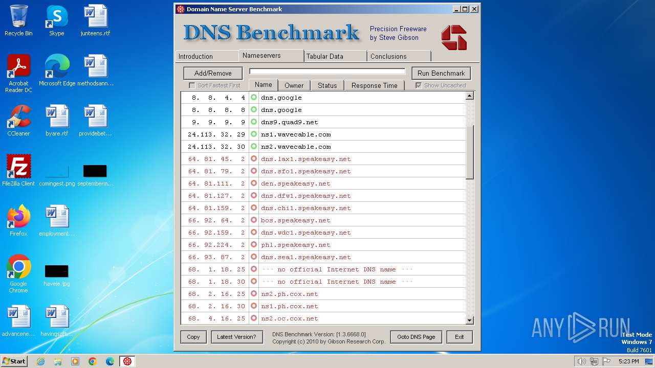Click IP address 24.113.32.30
Viewport: 655px width, 368px height.
coord(216,147)
